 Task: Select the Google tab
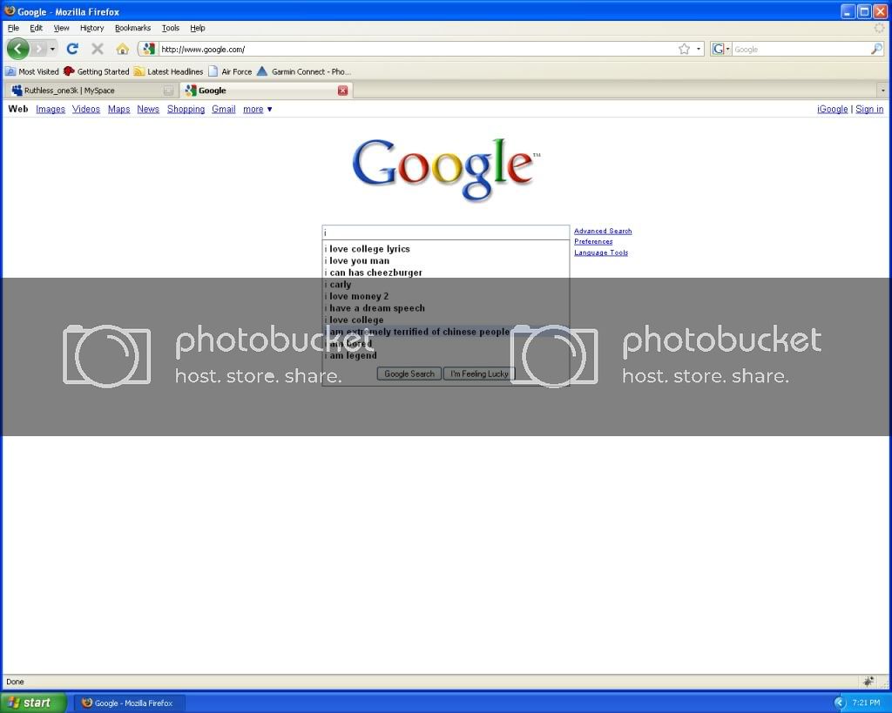pos(266,91)
